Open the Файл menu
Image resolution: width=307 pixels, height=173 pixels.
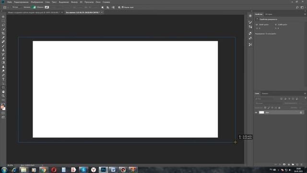[x=10, y=2]
